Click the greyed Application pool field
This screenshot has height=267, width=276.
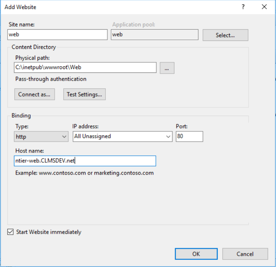(x=154, y=35)
